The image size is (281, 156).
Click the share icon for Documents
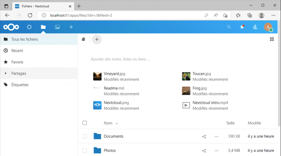204,136
